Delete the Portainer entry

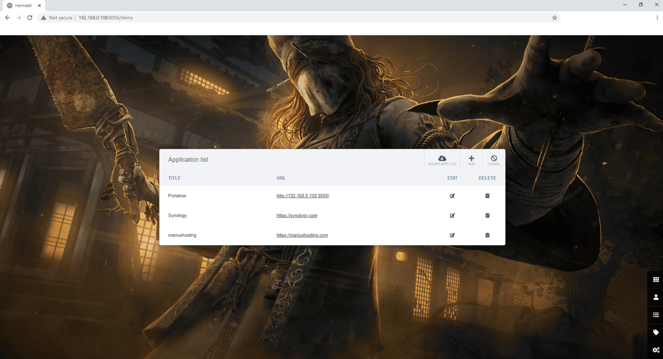487,196
